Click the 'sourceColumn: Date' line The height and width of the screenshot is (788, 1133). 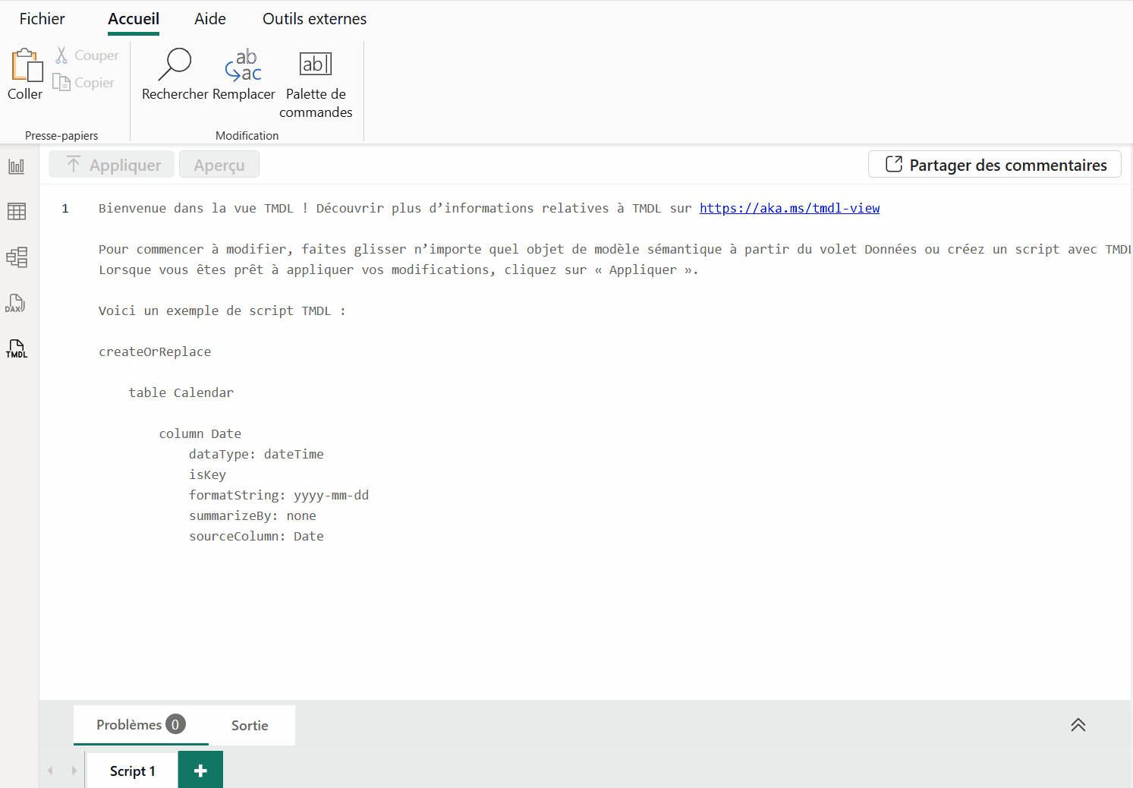coord(256,536)
